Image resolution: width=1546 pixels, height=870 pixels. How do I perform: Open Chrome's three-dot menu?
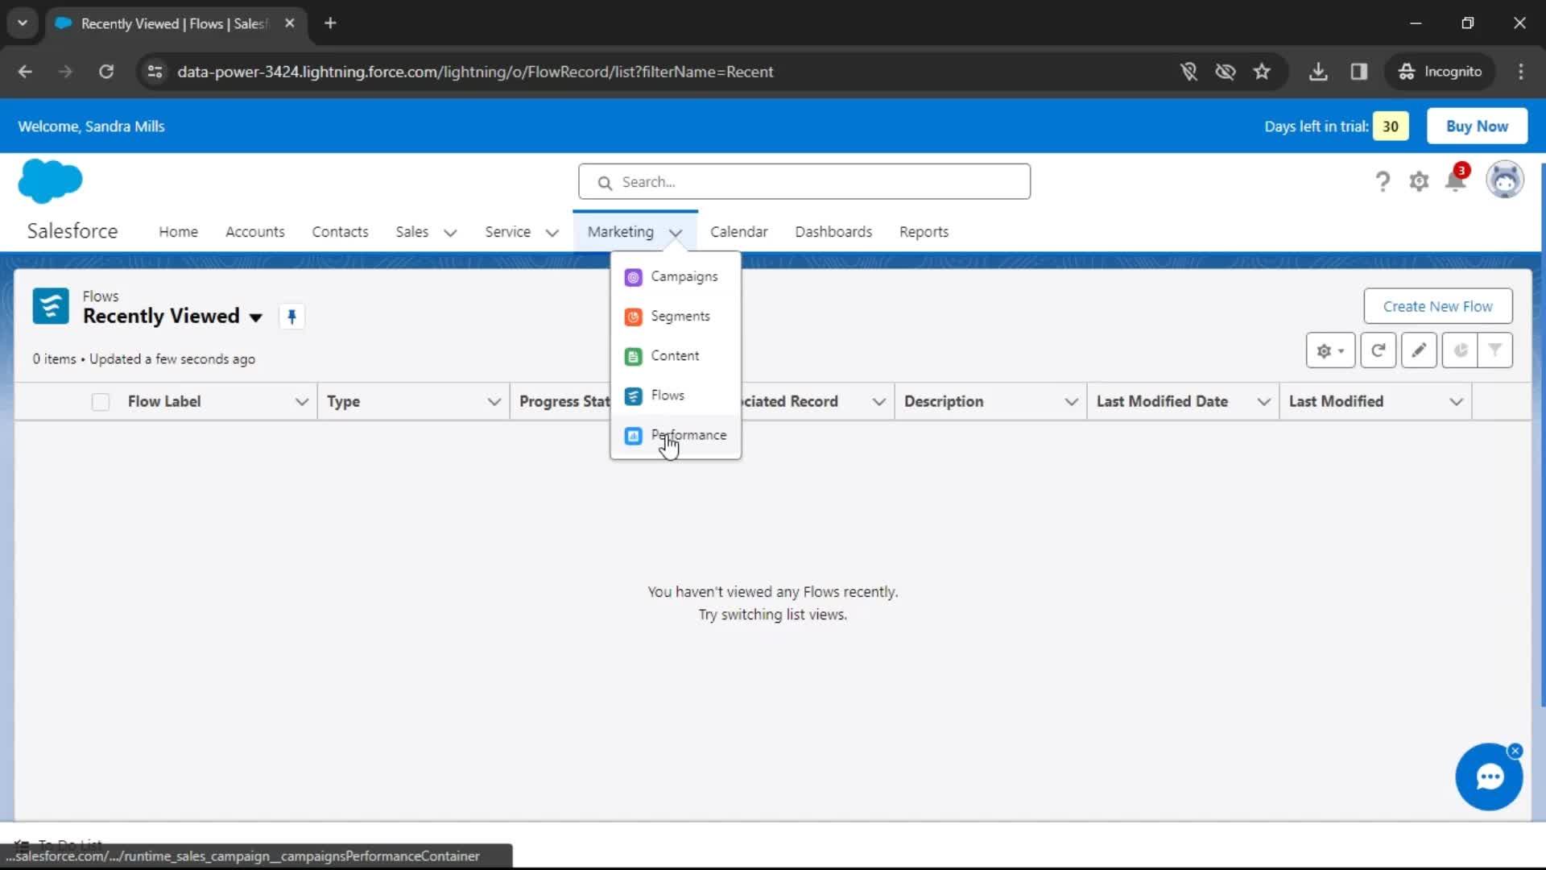(x=1520, y=72)
